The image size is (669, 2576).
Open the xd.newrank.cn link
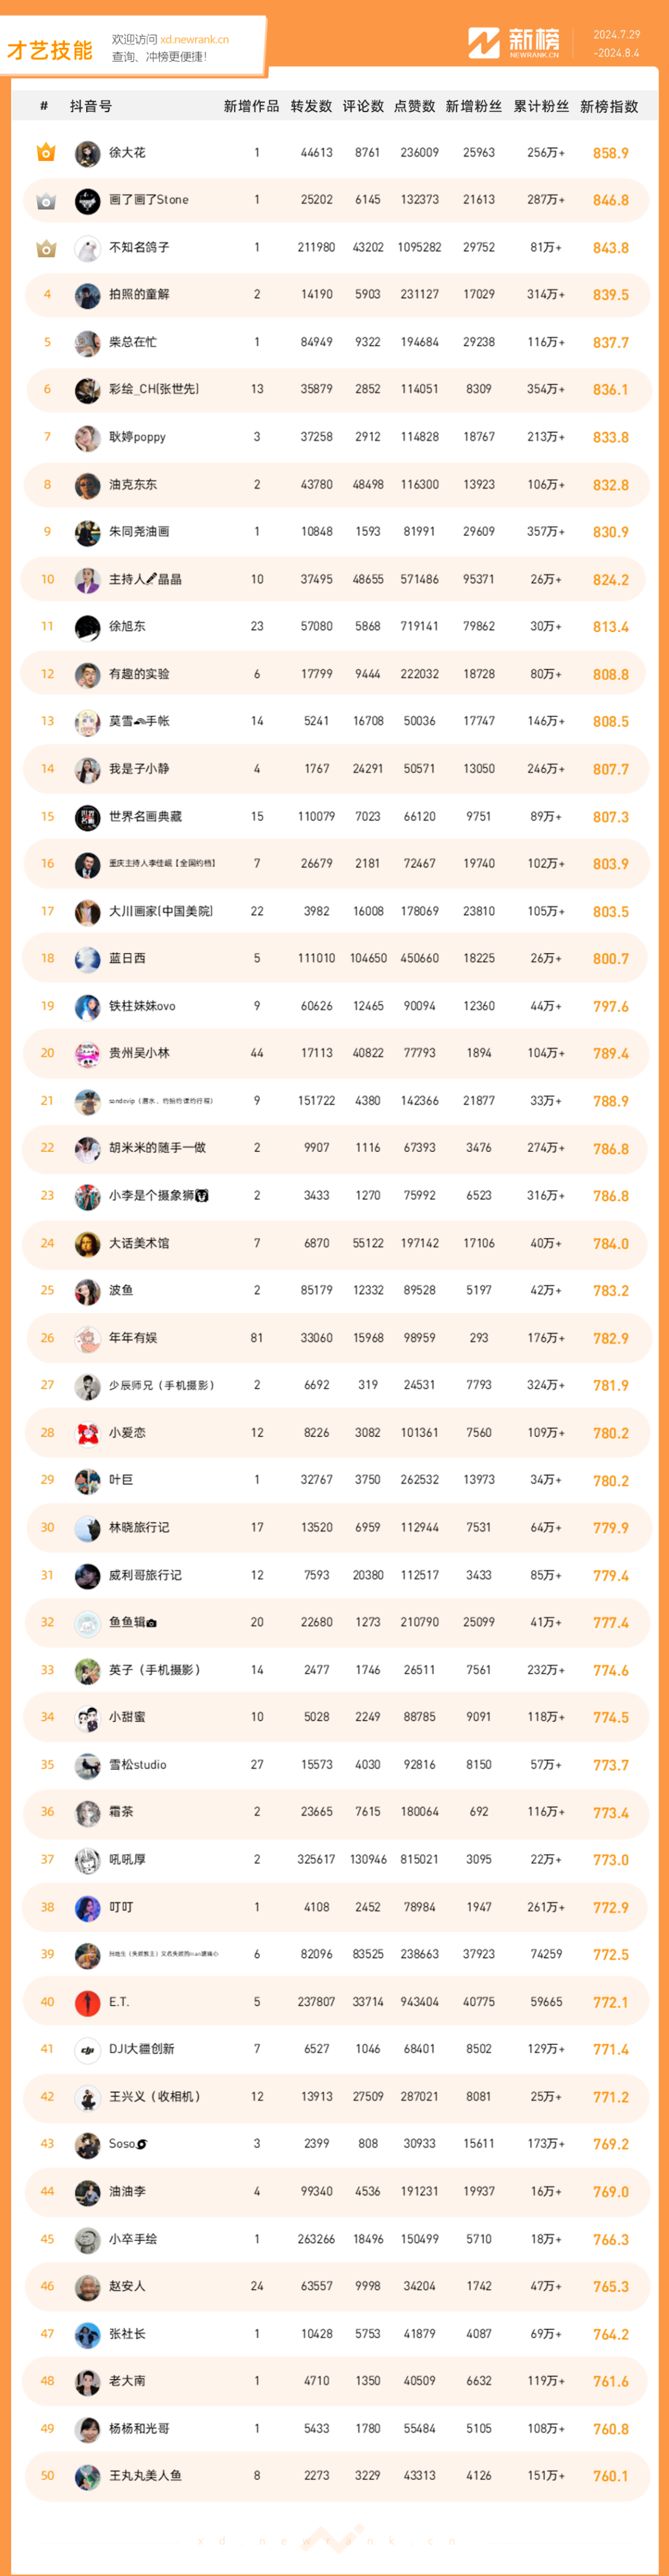[194, 40]
